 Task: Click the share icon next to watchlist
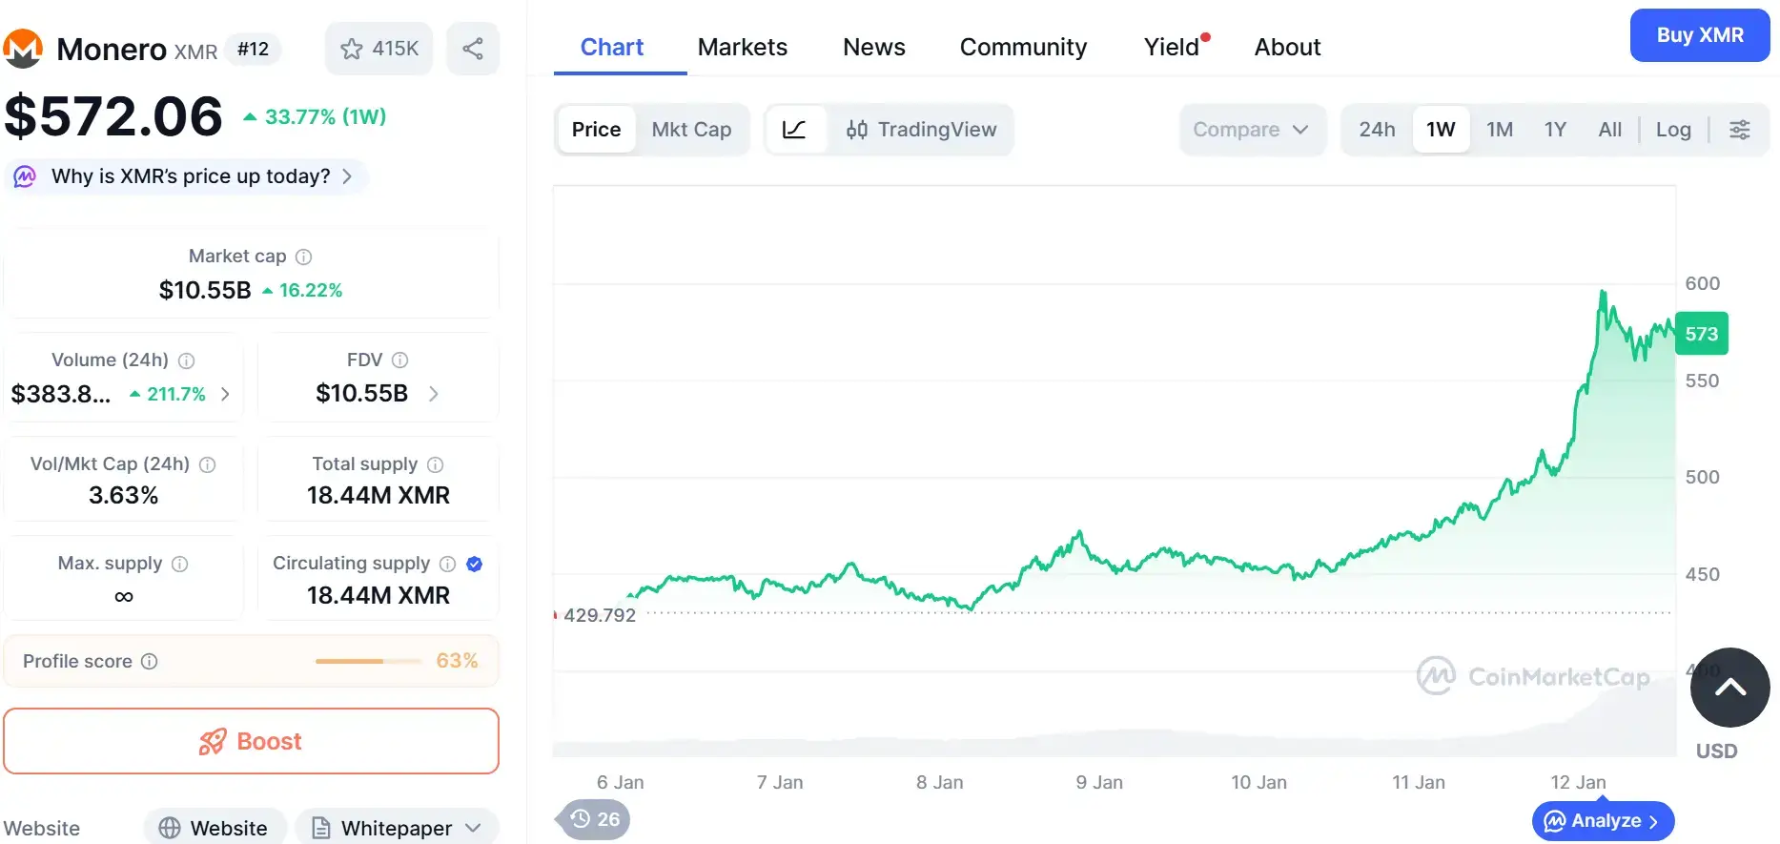click(x=473, y=49)
